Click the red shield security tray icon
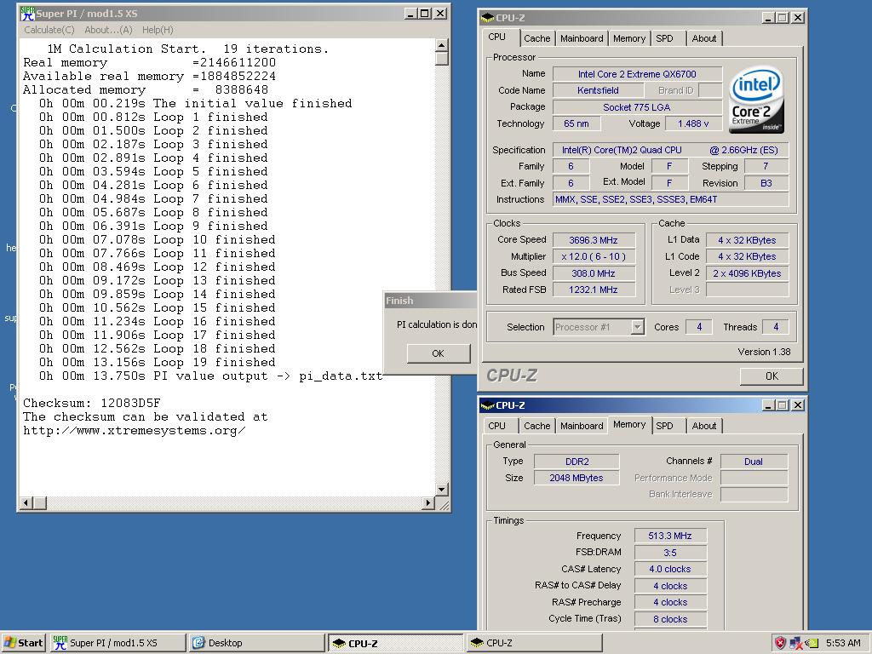 pyautogui.click(x=780, y=644)
